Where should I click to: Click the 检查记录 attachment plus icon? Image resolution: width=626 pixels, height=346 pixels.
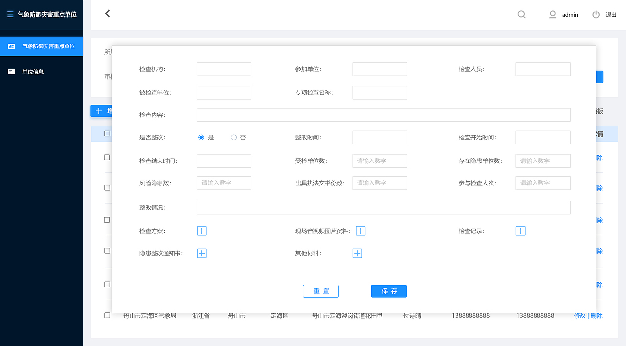pos(520,231)
